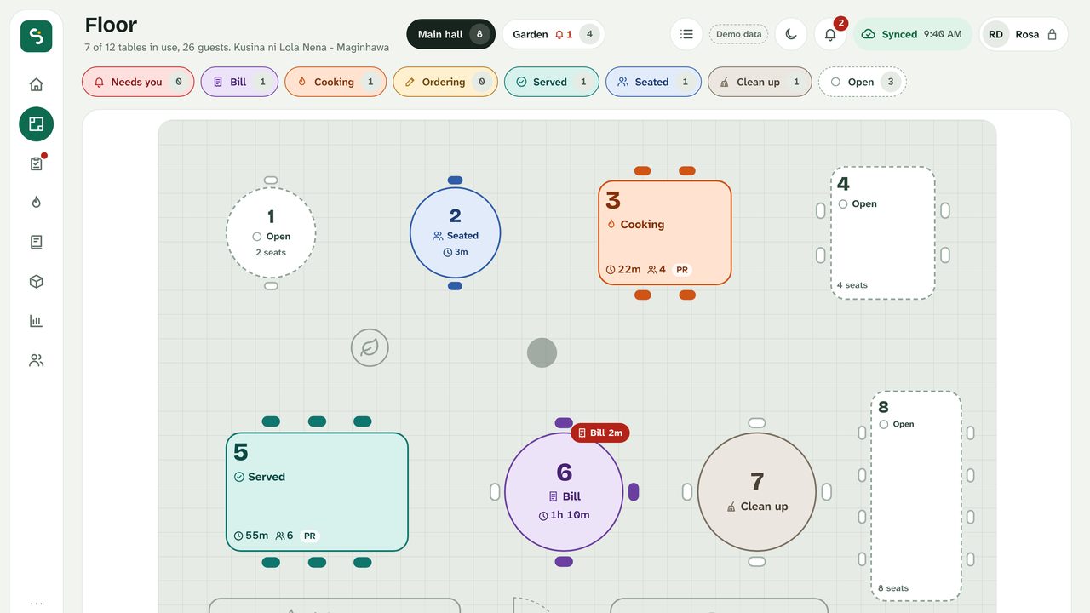The width and height of the screenshot is (1090, 613).
Task: Open the staff people sidebar icon
Action: (36, 361)
